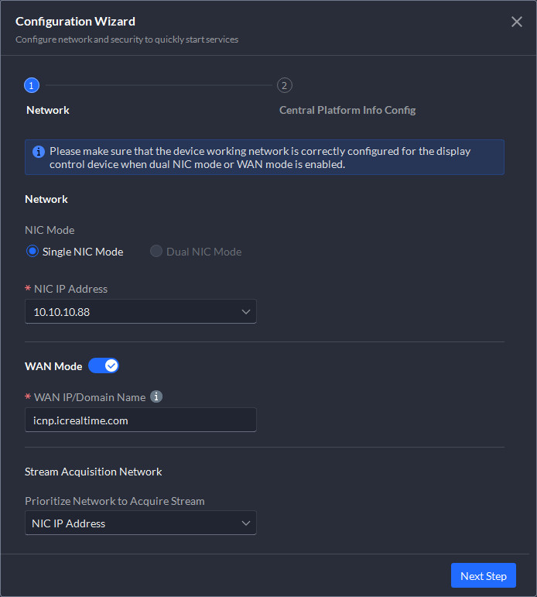Close the Configuration Wizard dialog
Image resolution: width=537 pixels, height=597 pixels.
click(x=517, y=22)
